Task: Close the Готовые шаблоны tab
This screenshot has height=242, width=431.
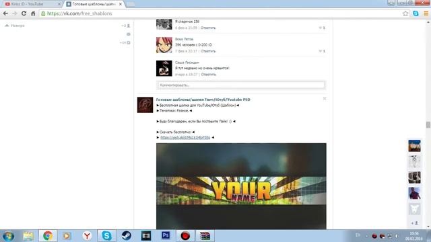Action: pos(121,4)
